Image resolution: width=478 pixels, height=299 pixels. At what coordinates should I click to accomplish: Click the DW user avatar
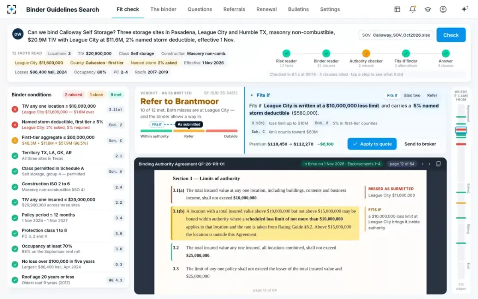point(18,34)
